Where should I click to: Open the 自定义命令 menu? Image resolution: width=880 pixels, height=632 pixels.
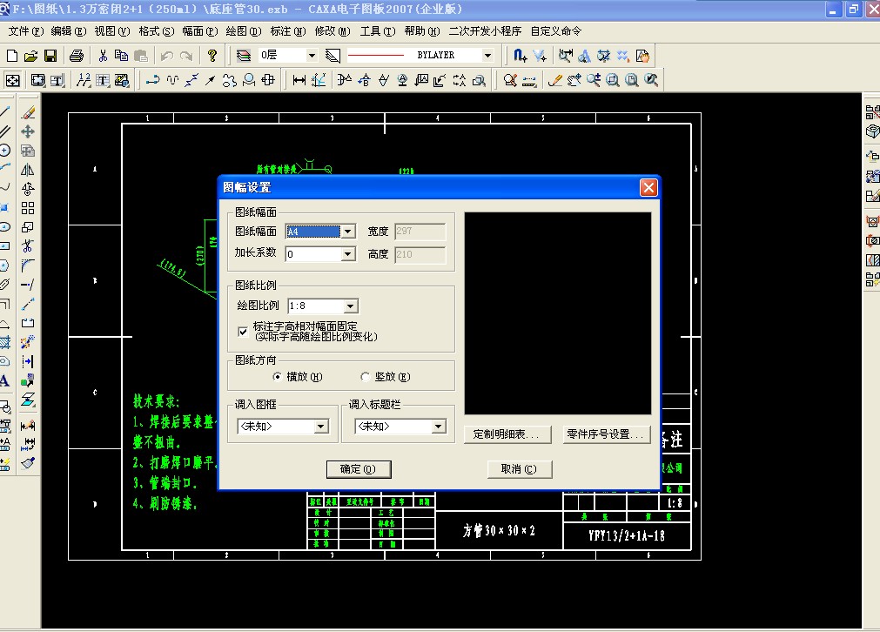pyautogui.click(x=555, y=31)
